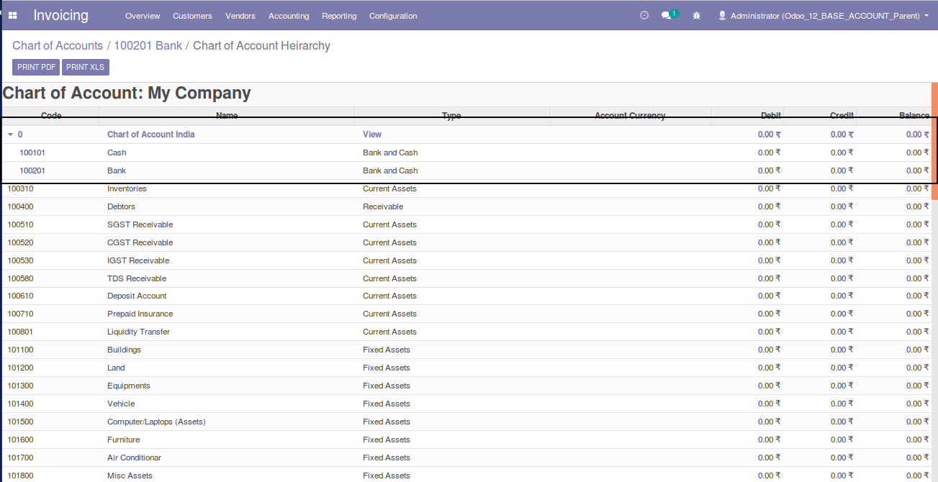This screenshot has width=938, height=482.
Task: Click the PRINT PDF button
Action: pyautogui.click(x=35, y=67)
